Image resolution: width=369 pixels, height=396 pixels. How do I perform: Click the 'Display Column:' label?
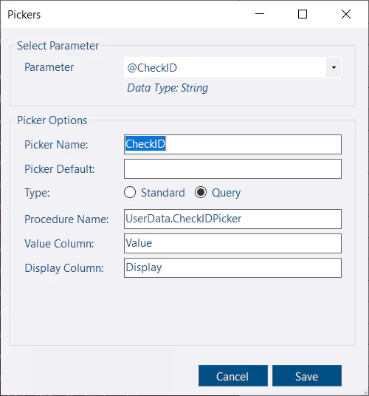pyautogui.click(x=64, y=268)
